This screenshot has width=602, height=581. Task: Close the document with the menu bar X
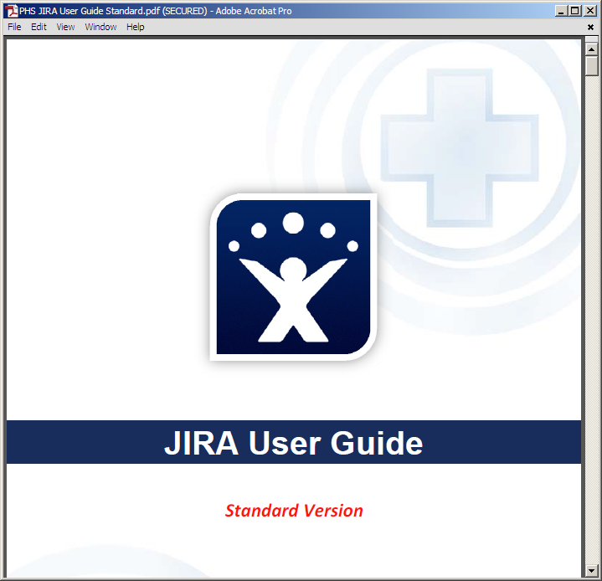(590, 27)
